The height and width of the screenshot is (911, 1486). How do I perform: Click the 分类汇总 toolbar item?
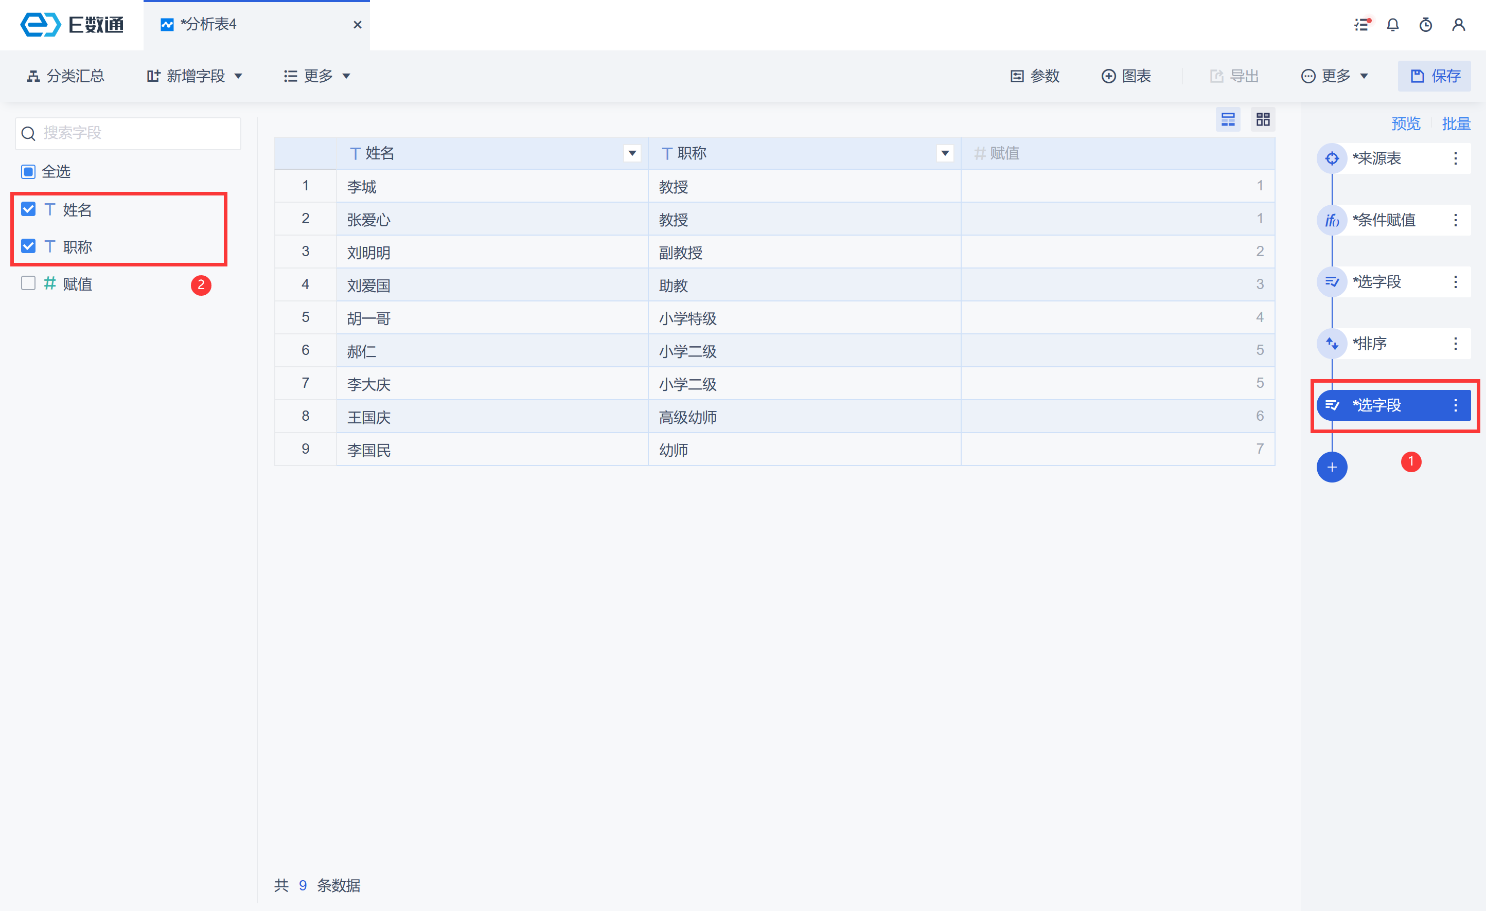66,76
